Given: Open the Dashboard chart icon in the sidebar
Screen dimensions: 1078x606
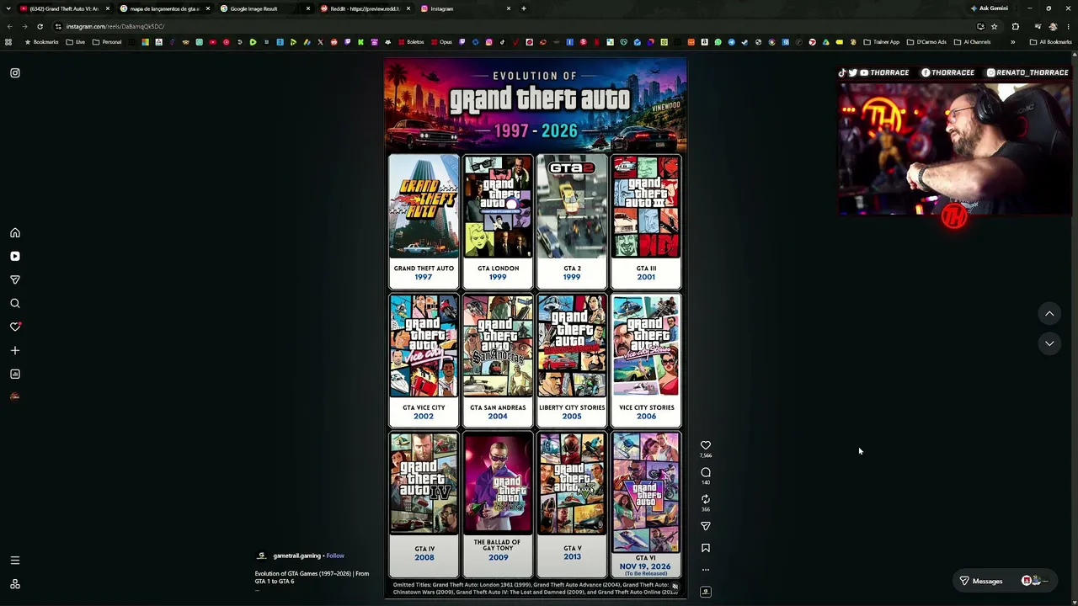Looking at the screenshot, I should (x=15, y=374).
